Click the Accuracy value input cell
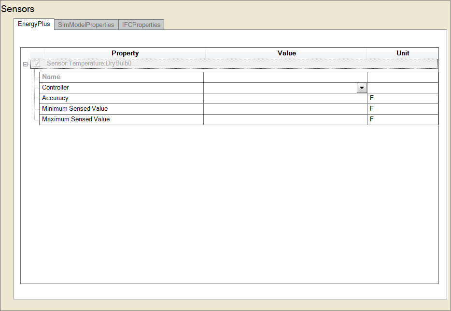The width and height of the screenshot is (451, 311). tap(285, 98)
